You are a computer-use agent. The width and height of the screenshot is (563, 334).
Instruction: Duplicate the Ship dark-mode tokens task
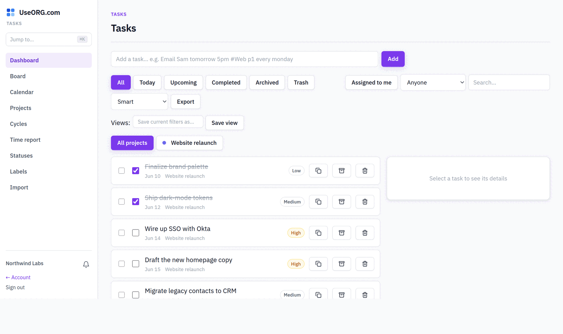click(x=318, y=202)
